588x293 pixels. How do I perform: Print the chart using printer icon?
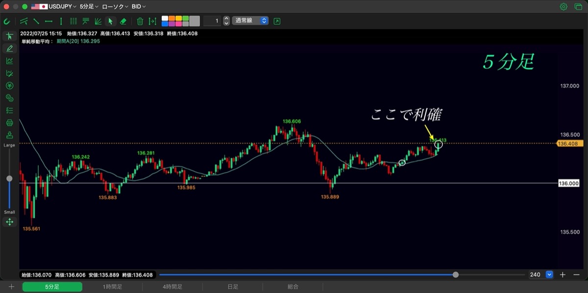click(9, 122)
